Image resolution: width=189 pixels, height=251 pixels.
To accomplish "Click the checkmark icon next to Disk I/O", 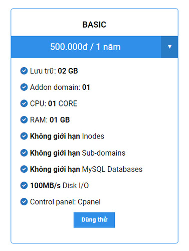I will pyautogui.click(x=24, y=185).
